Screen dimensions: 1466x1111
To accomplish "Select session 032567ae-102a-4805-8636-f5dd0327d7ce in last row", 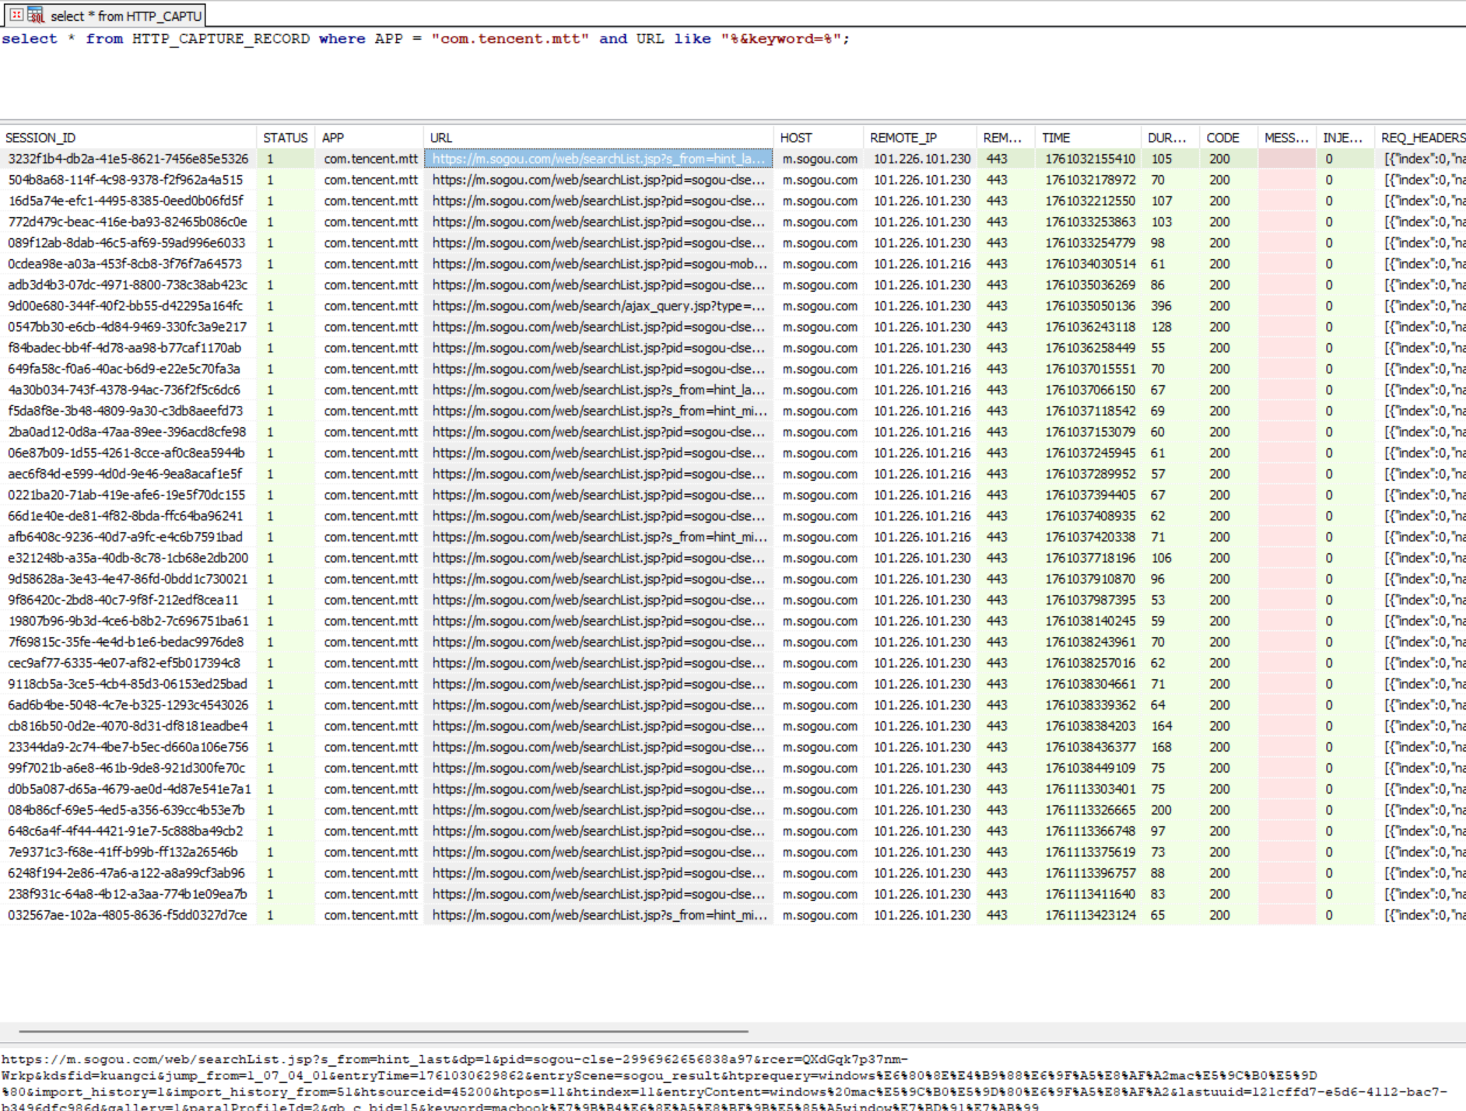I will click(x=127, y=915).
